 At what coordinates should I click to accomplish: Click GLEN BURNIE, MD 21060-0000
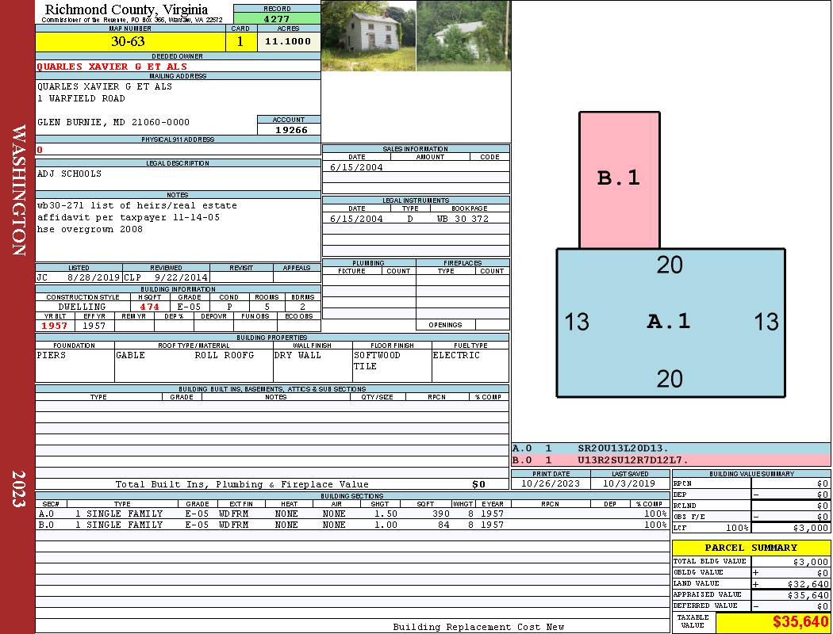tap(113, 123)
